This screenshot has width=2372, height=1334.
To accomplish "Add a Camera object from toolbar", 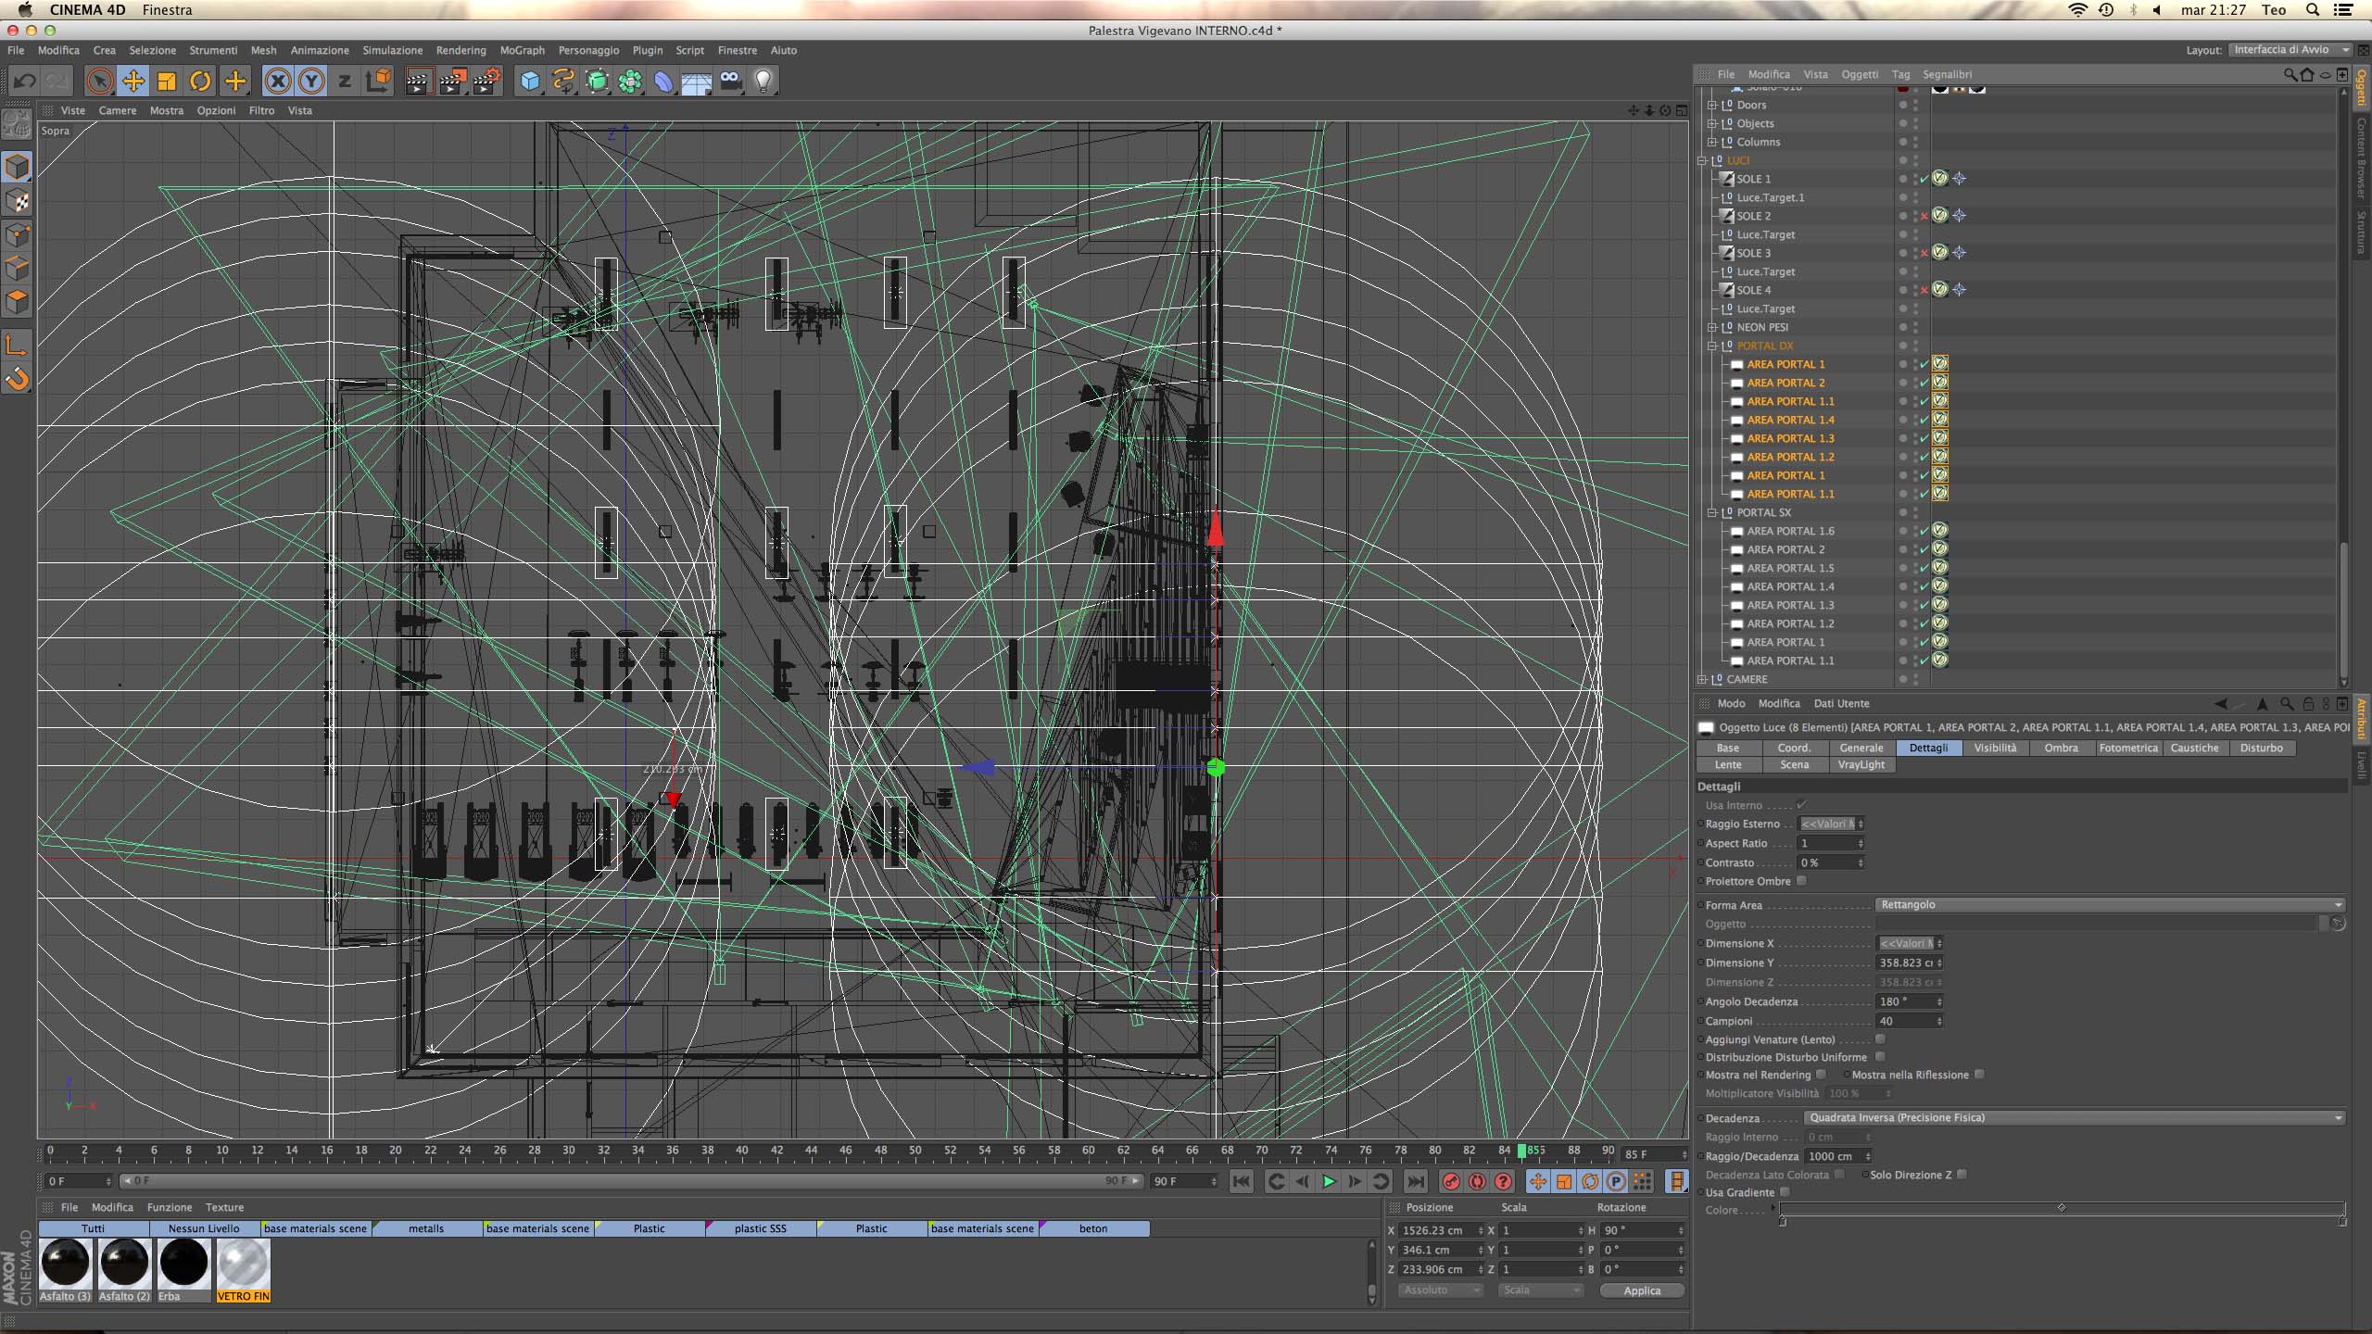I will pyautogui.click(x=730, y=82).
